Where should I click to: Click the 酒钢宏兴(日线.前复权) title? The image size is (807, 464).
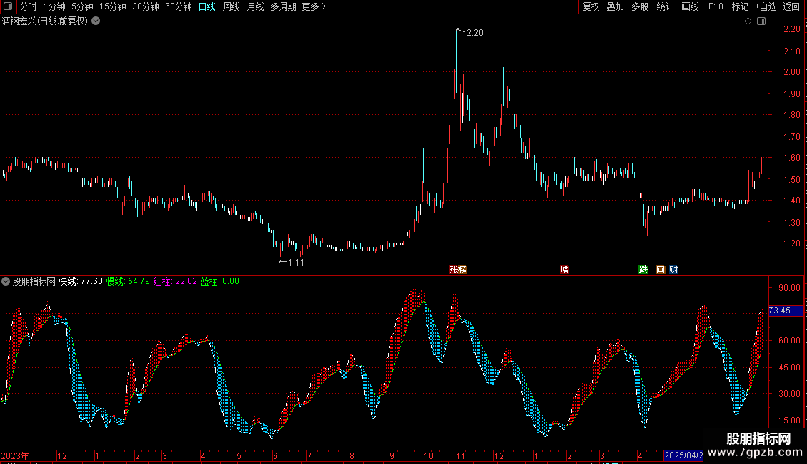coord(45,21)
